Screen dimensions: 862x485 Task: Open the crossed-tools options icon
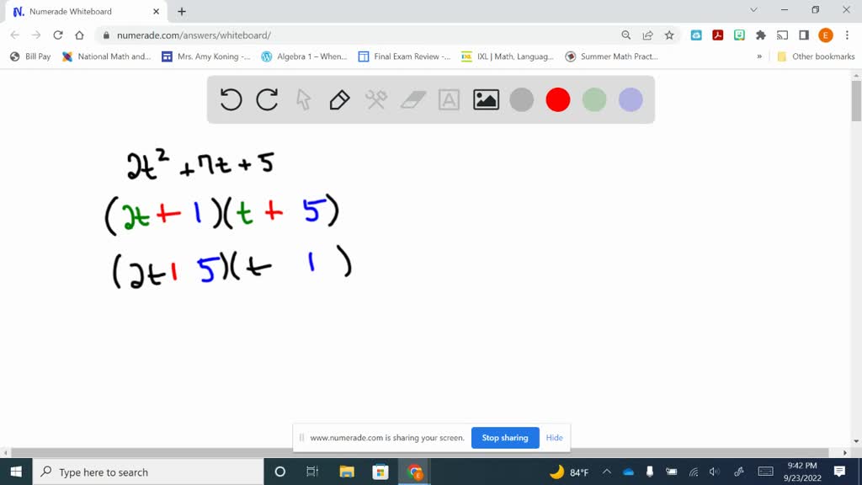coord(375,99)
